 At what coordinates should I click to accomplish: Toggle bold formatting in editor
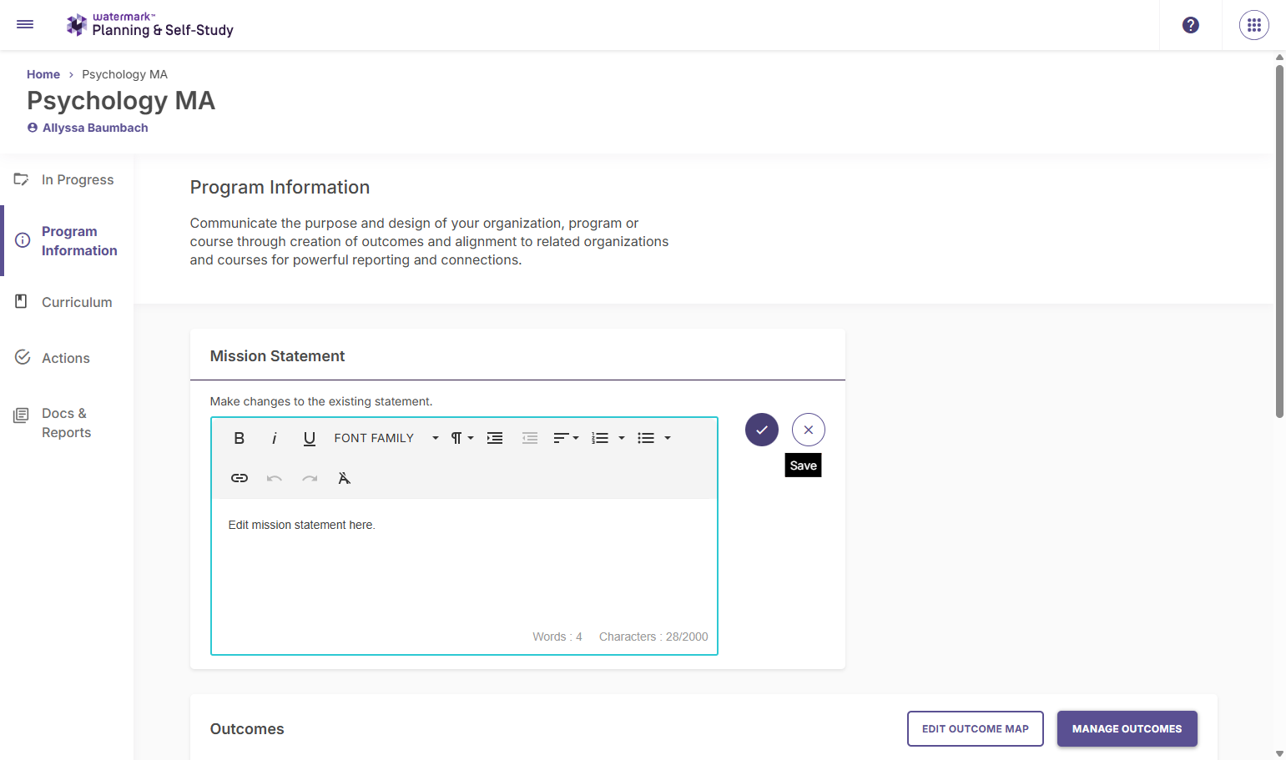(239, 438)
